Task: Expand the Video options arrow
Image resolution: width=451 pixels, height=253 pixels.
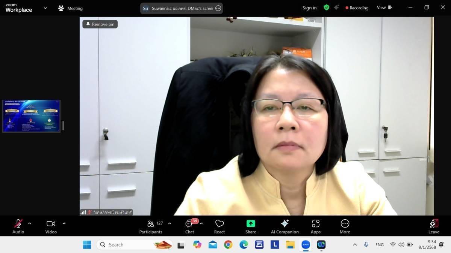Action: click(64, 223)
